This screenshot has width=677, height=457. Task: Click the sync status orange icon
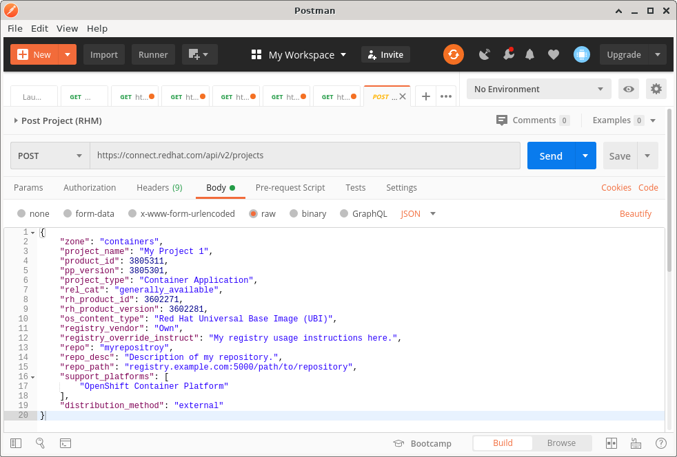(x=454, y=55)
